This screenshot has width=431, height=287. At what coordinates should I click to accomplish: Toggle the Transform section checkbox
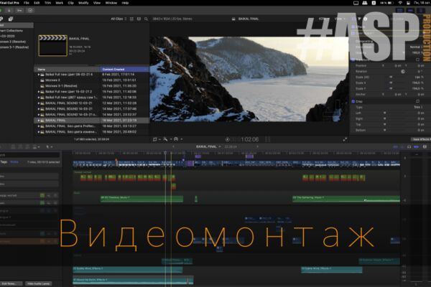coord(353,60)
